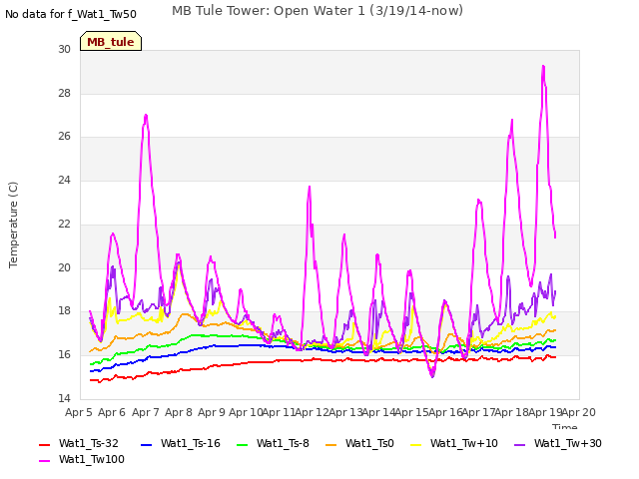The height and width of the screenshot is (479, 639).
Task: Click the Apr 5 x-axis label
Action: click(79, 412)
